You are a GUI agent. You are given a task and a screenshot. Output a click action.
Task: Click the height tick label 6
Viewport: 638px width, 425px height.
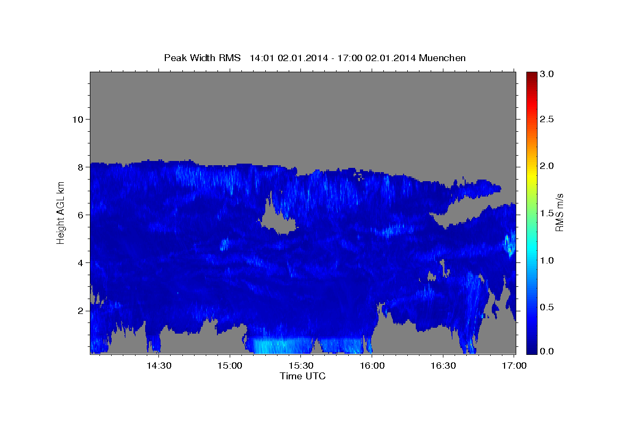click(80, 215)
